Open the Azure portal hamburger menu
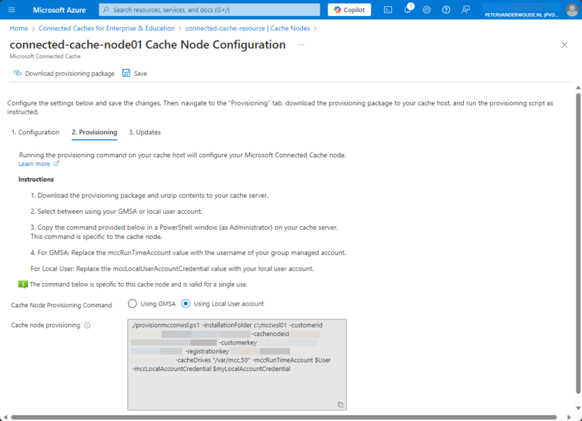Viewport: 582px width, 421px height. point(11,10)
